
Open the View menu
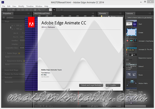tap(14, 6)
